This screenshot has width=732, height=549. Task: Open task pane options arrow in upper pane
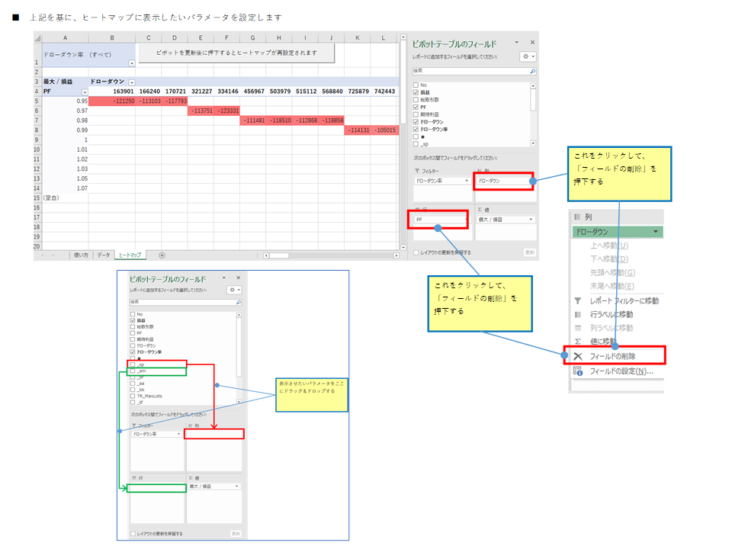coord(517,43)
